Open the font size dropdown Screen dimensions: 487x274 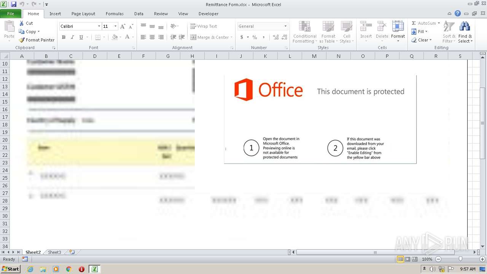[x=115, y=26]
